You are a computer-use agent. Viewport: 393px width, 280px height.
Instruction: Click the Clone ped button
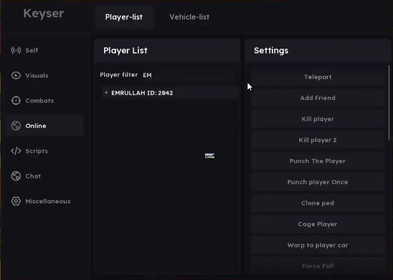317,203
